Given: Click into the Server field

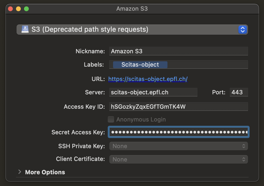Looking at the screenshot, I should coord(153,92).
